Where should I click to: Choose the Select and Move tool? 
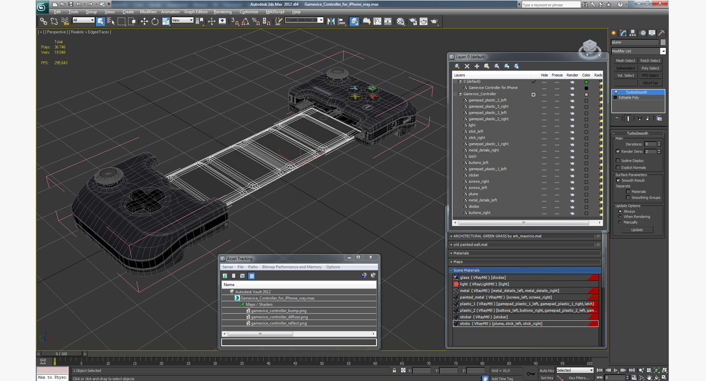[144, 21]
